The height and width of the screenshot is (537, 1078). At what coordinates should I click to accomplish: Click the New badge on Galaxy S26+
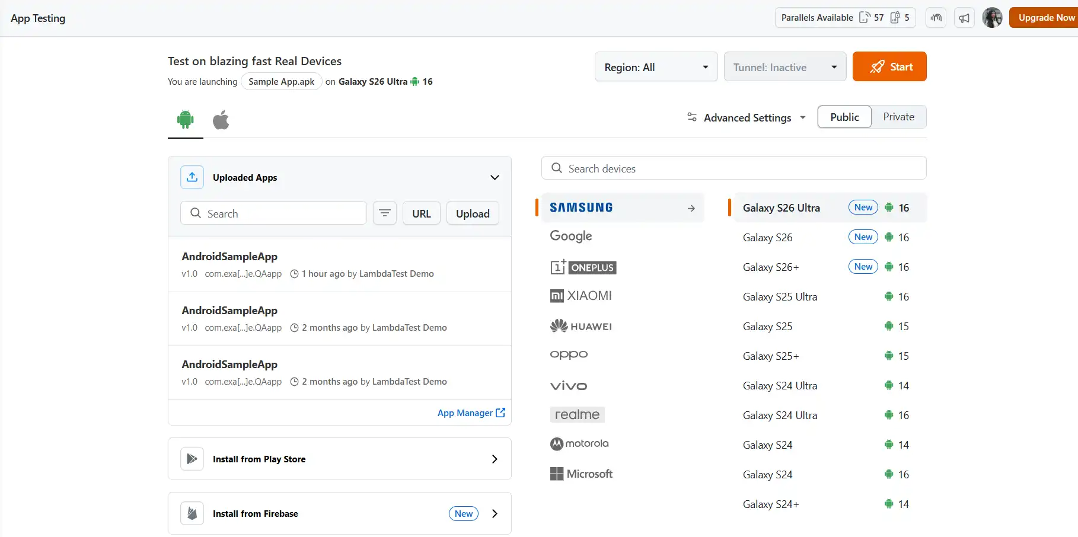click(x=863, y=266)
